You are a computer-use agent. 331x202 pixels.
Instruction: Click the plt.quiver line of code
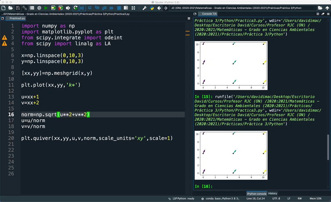tap(97, 138)
